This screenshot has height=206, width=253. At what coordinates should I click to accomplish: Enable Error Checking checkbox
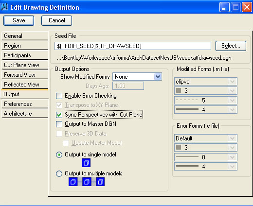click(x=59, y=96)
